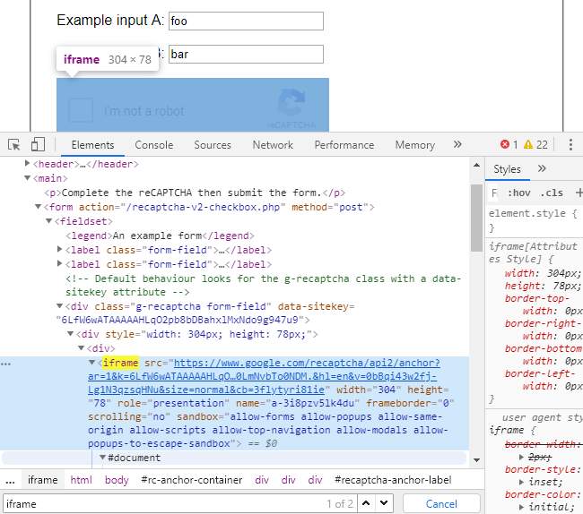The width and height of the screenshot is (583, 514).
Task: Switch to the Console tab
Action: coord(154,145)
